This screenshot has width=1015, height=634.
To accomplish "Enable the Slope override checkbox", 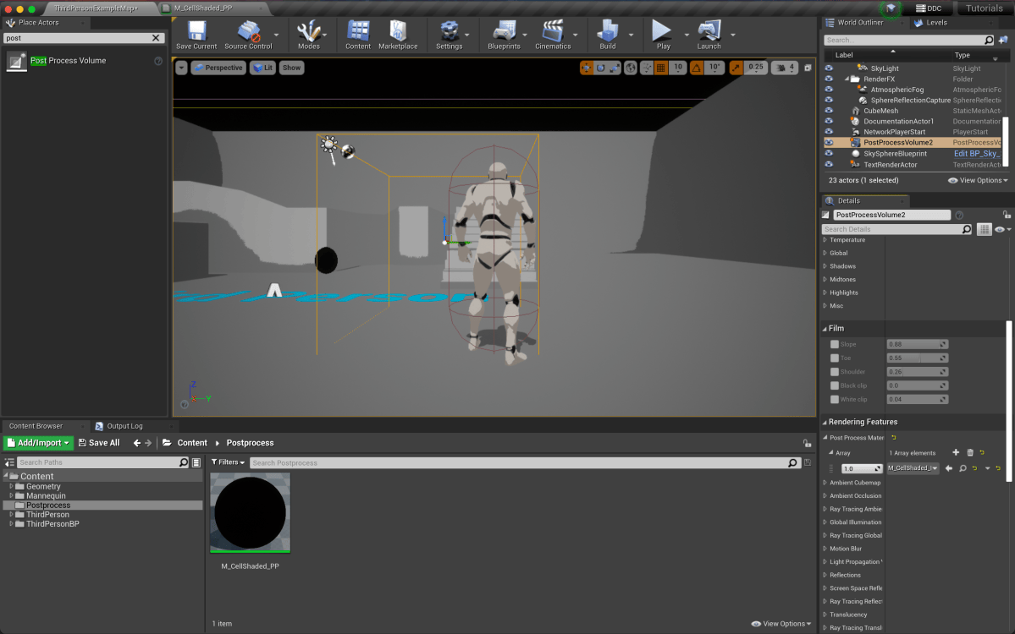I will click(835, 344).
